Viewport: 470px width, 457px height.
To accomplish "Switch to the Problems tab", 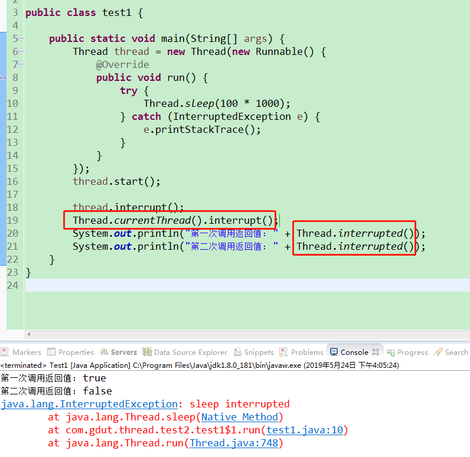I will click(301, 352).
